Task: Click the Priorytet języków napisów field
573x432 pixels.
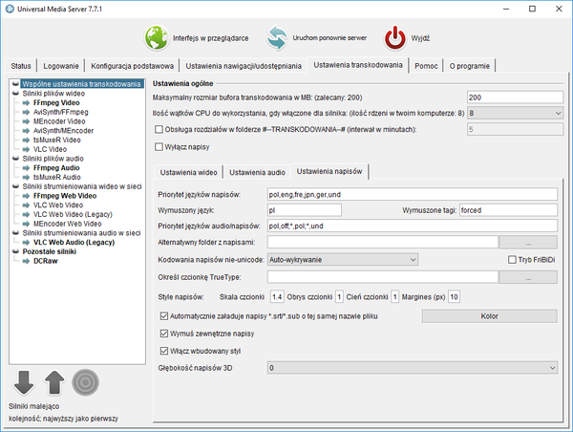Action: coord(413,195)
